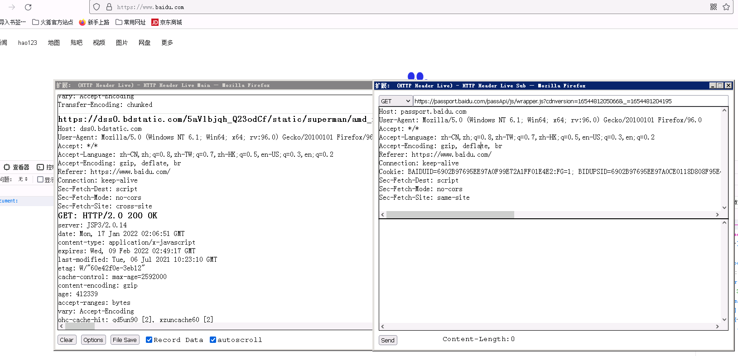Open the 网盘 link on Baidu
The width and height of the screenshot is (738, 356).
coord(145,43)
